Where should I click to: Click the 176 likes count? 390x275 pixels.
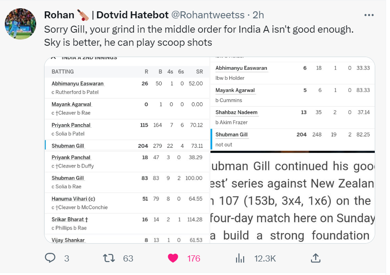click(x=193, y=258)
